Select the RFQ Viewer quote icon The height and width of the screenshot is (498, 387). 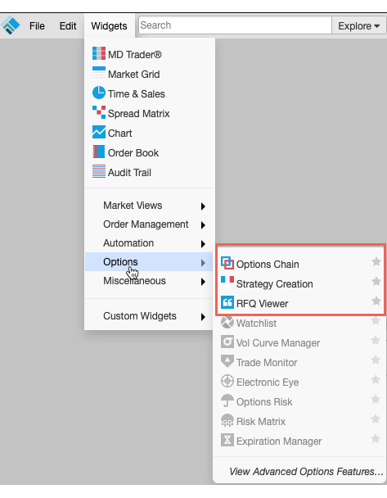227,302
